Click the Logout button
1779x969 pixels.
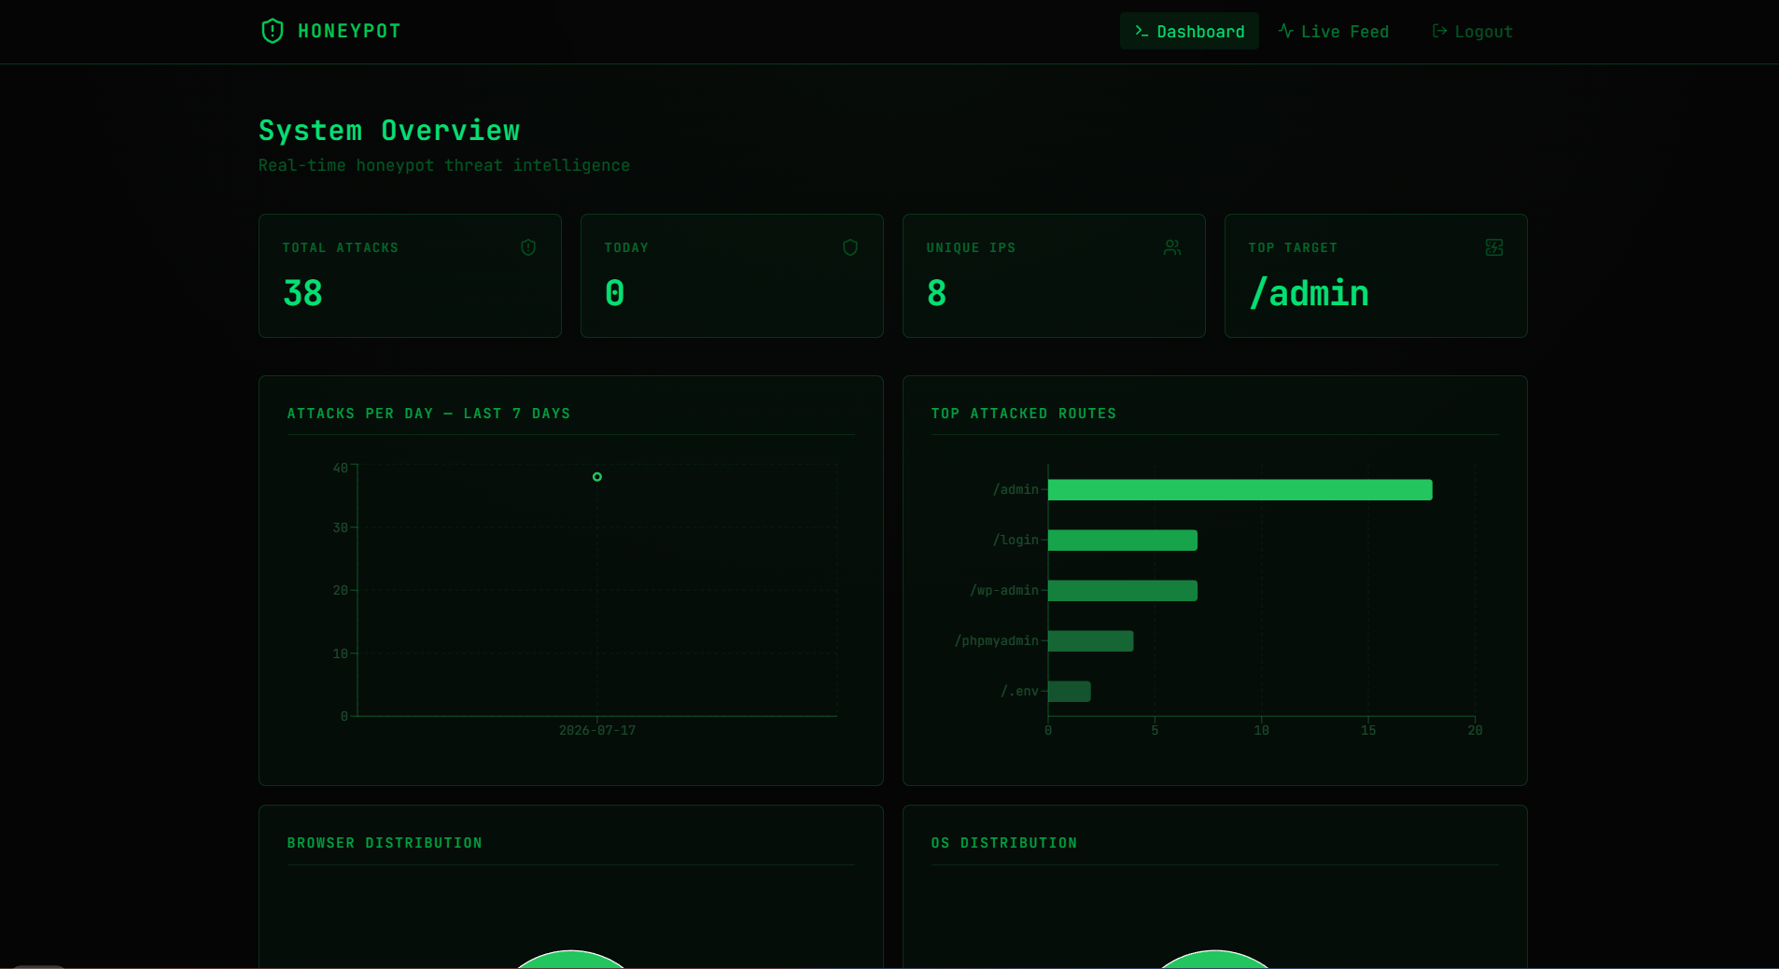(x=1472, y=31)
